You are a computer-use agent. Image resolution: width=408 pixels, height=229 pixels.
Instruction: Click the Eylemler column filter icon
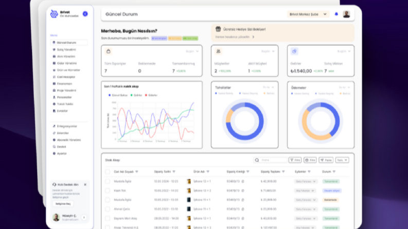click(309, 171)
